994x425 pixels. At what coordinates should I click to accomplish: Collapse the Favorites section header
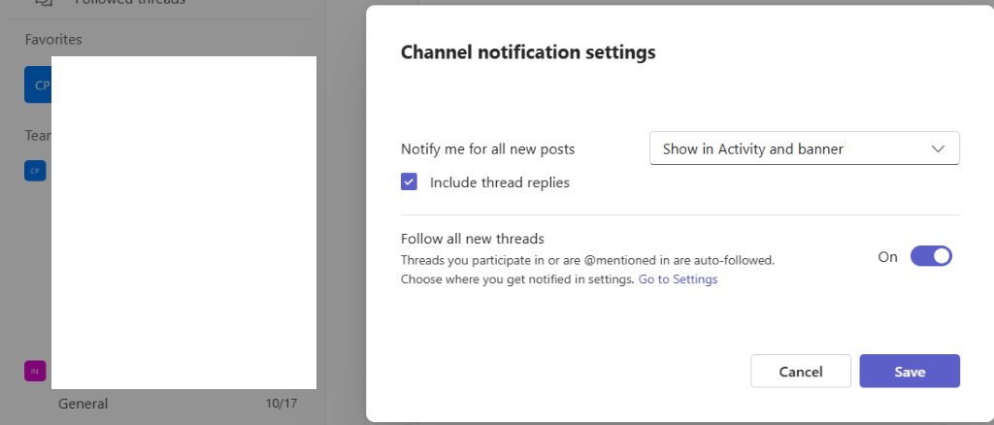pyautogui.click(x=53, y=40)
